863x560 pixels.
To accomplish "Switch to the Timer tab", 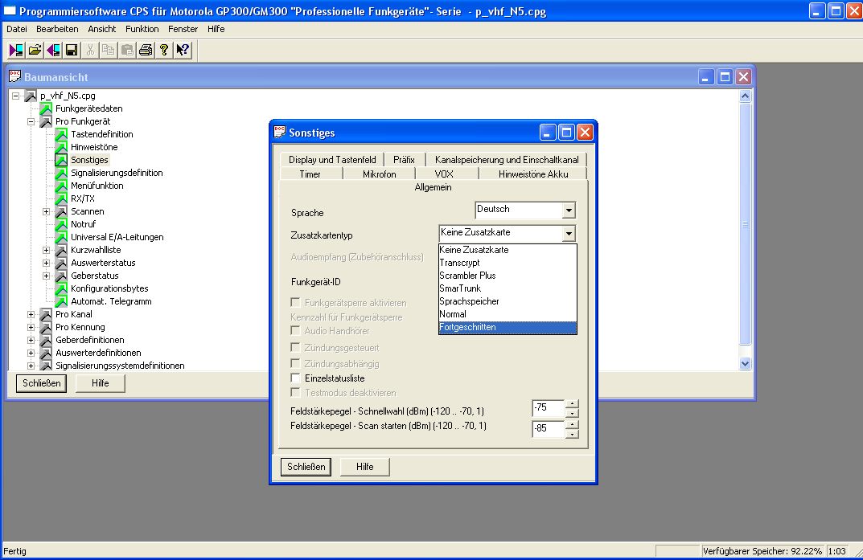I will click(x=310, y=174).
